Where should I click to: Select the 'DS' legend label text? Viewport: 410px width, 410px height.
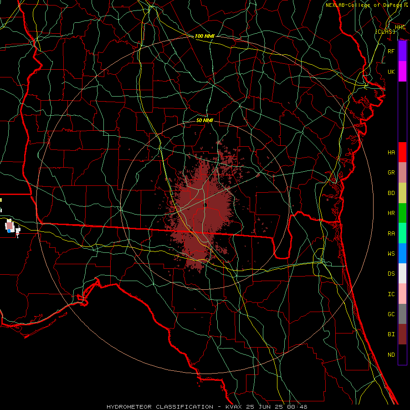[391, 274]
